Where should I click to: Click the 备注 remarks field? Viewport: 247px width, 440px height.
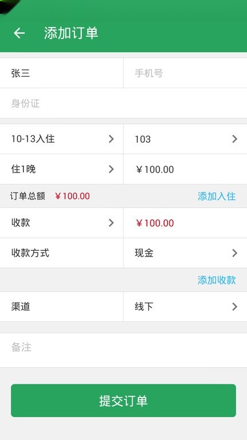tap(124, 350)
